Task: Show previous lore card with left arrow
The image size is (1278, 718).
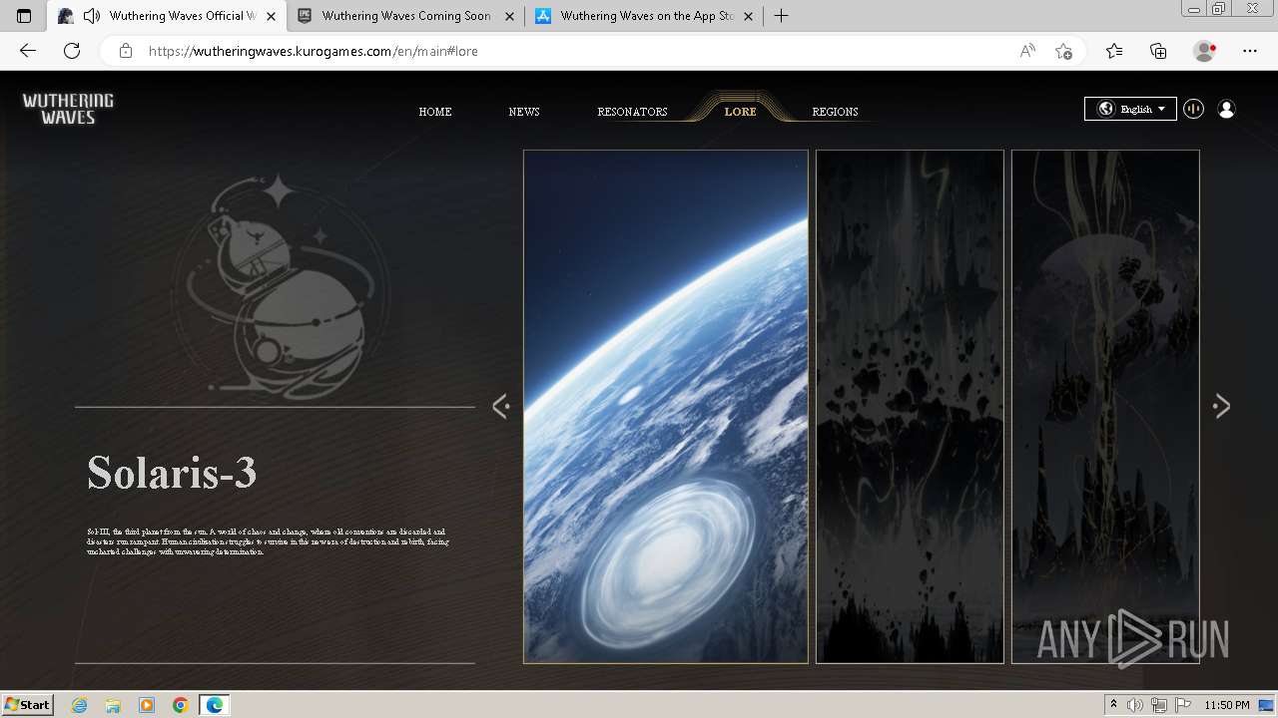Action: (501, 406)
